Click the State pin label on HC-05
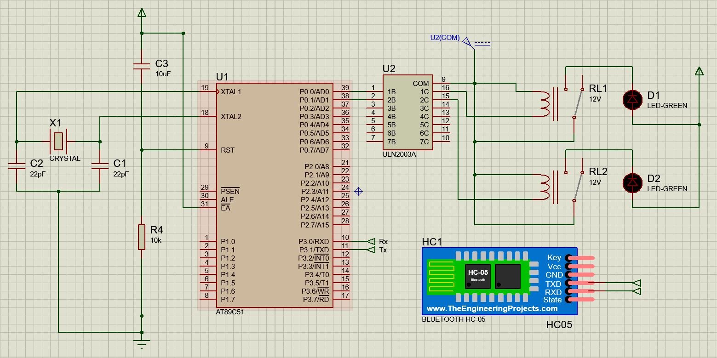This screenshot has width=717, height=358. tap(552, 300)
